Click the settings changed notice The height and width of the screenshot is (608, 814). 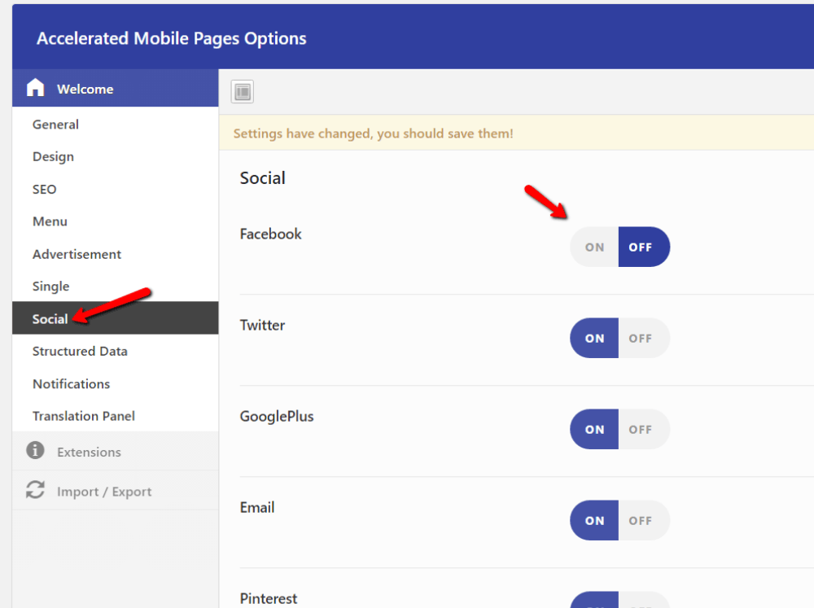(x=517, y=133)
